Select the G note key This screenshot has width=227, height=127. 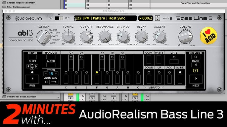pos(107,79)
